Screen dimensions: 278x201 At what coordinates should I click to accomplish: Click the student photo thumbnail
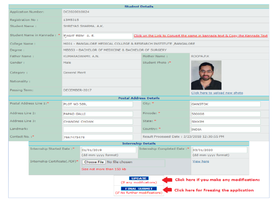coord(206,75)
